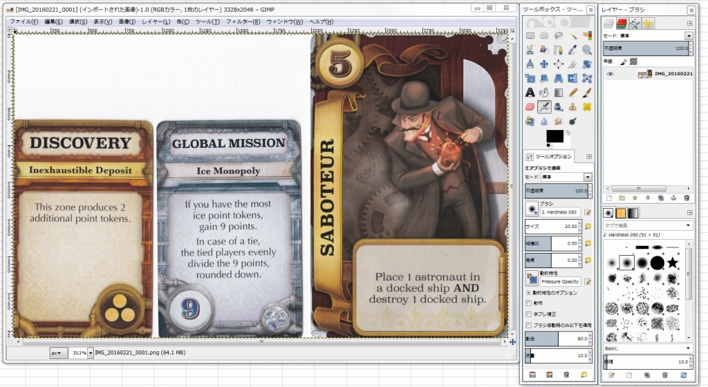
Task: Select the Flip tool
Action: (572, 79)
